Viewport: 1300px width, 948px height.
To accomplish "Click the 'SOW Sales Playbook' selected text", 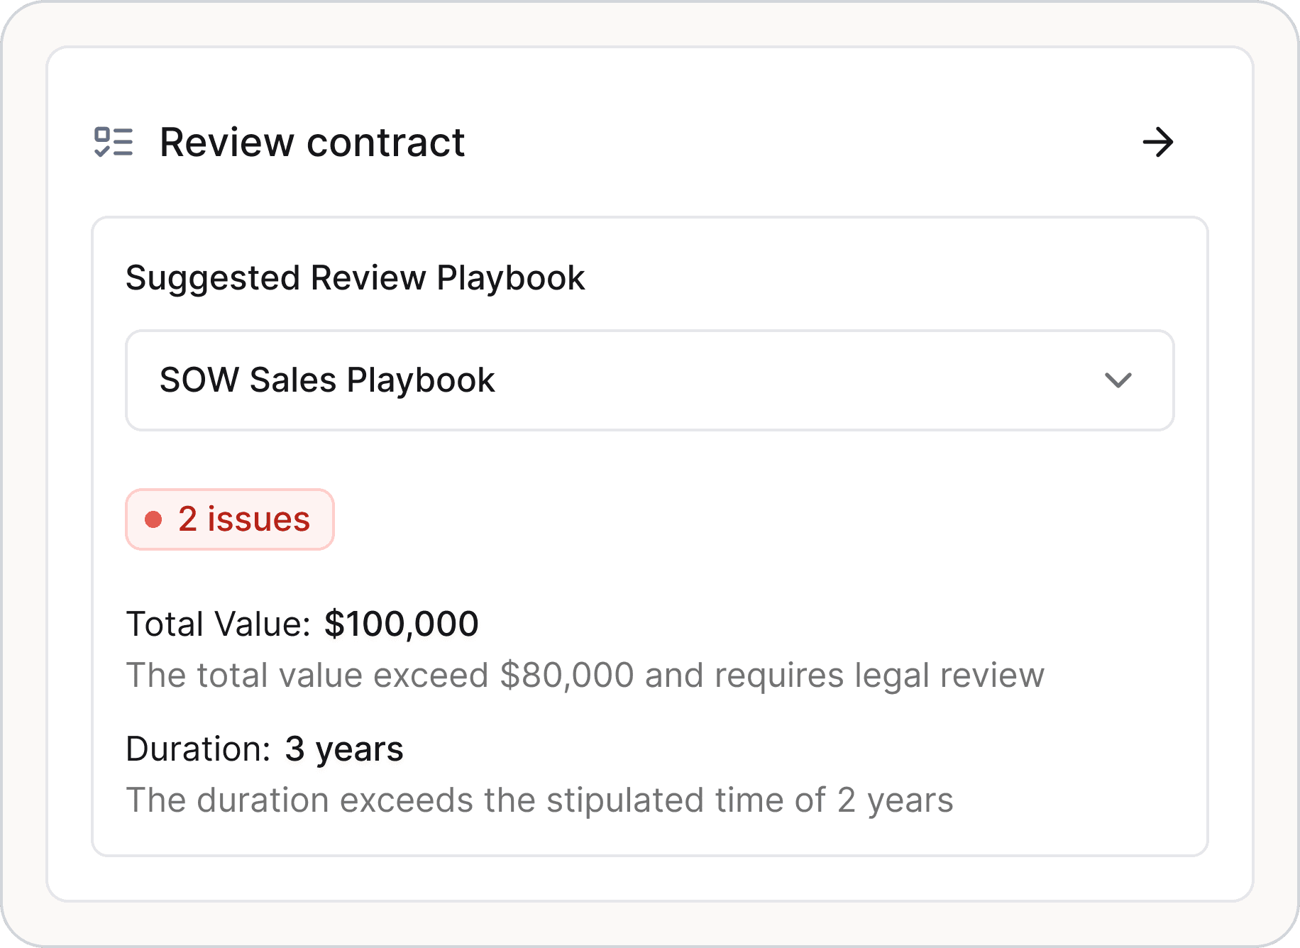I will click(x=326, y=380).
